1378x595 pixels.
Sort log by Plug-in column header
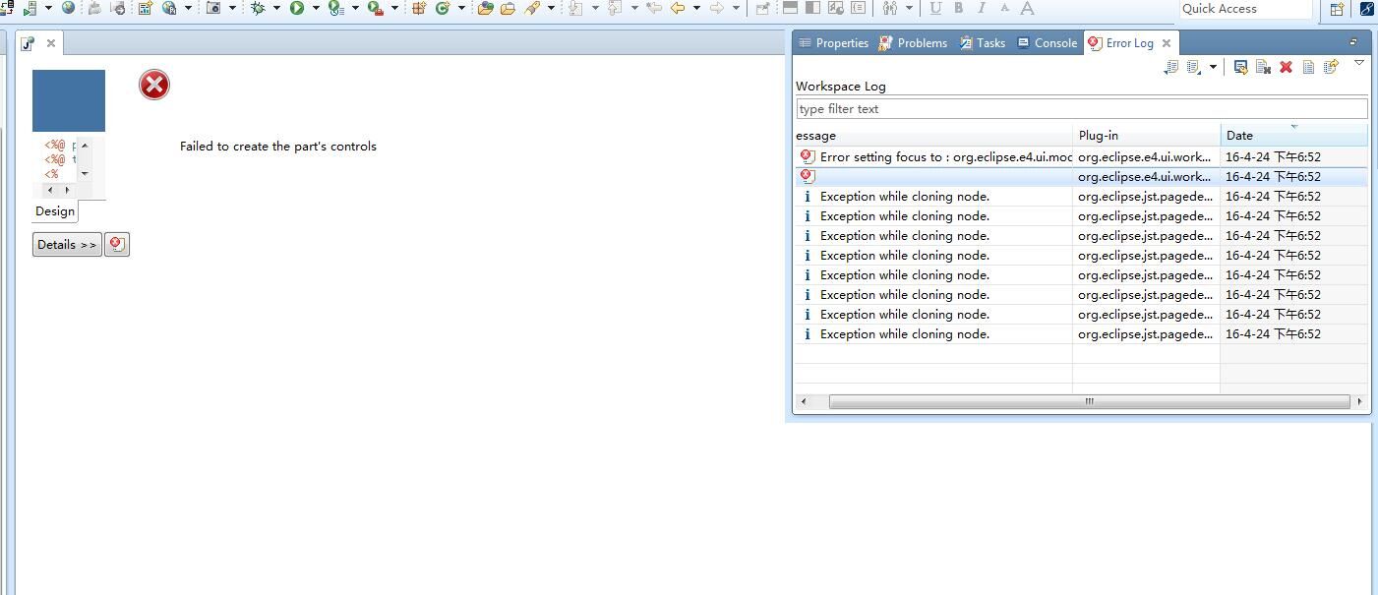click(x=1146, y=136)
